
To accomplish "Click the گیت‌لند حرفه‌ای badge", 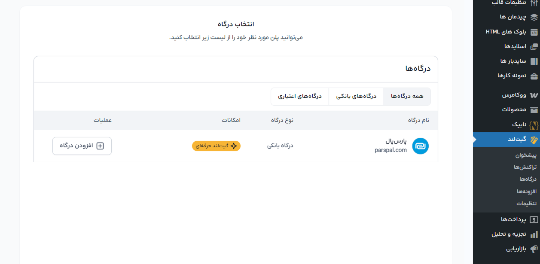I will pyautogui.click(x=216, y=146).
